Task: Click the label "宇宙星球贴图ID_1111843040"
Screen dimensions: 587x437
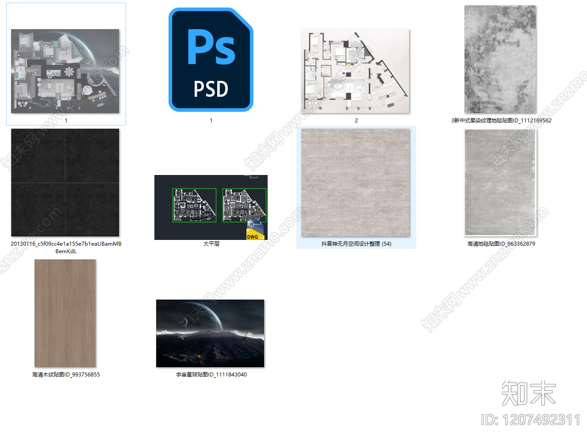Action: 211,374
